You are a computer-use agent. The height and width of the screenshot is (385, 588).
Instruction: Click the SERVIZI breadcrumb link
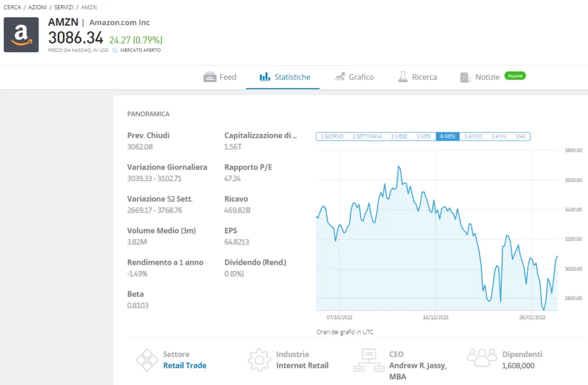click(x=64, y=7)
